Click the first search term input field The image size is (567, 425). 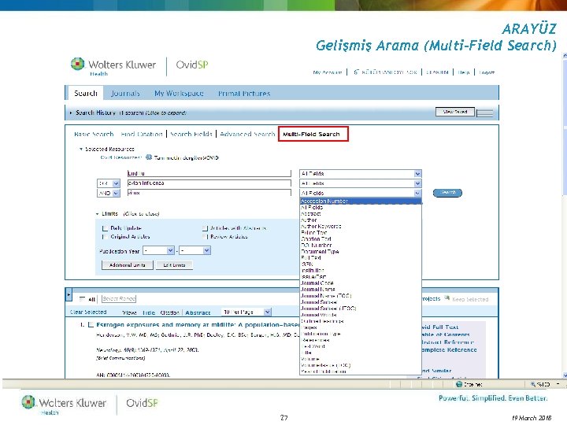click(x=209, y=173)
